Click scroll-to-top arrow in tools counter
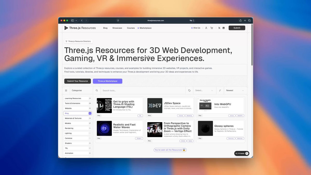The image size is (311, 175). [x=247, y=153]
